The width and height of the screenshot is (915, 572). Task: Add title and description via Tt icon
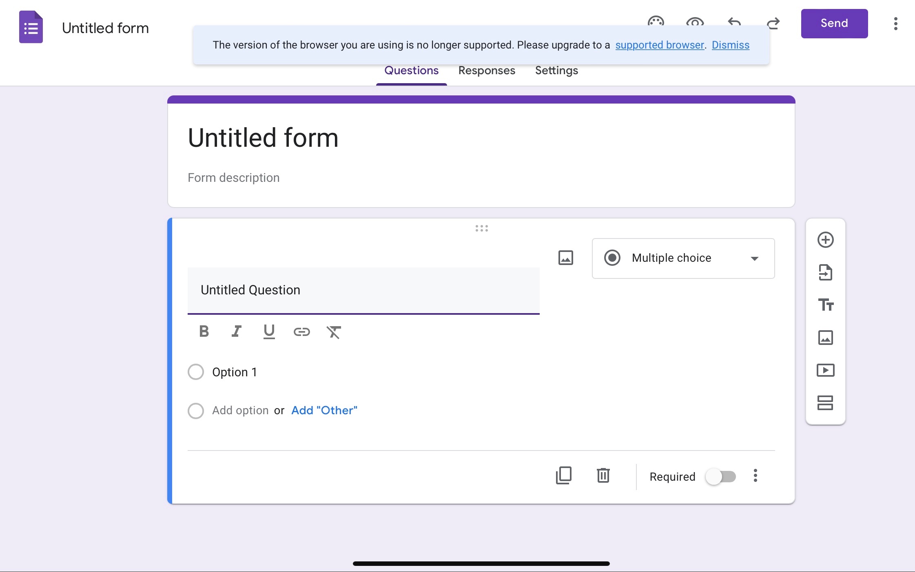coord(826,305)
